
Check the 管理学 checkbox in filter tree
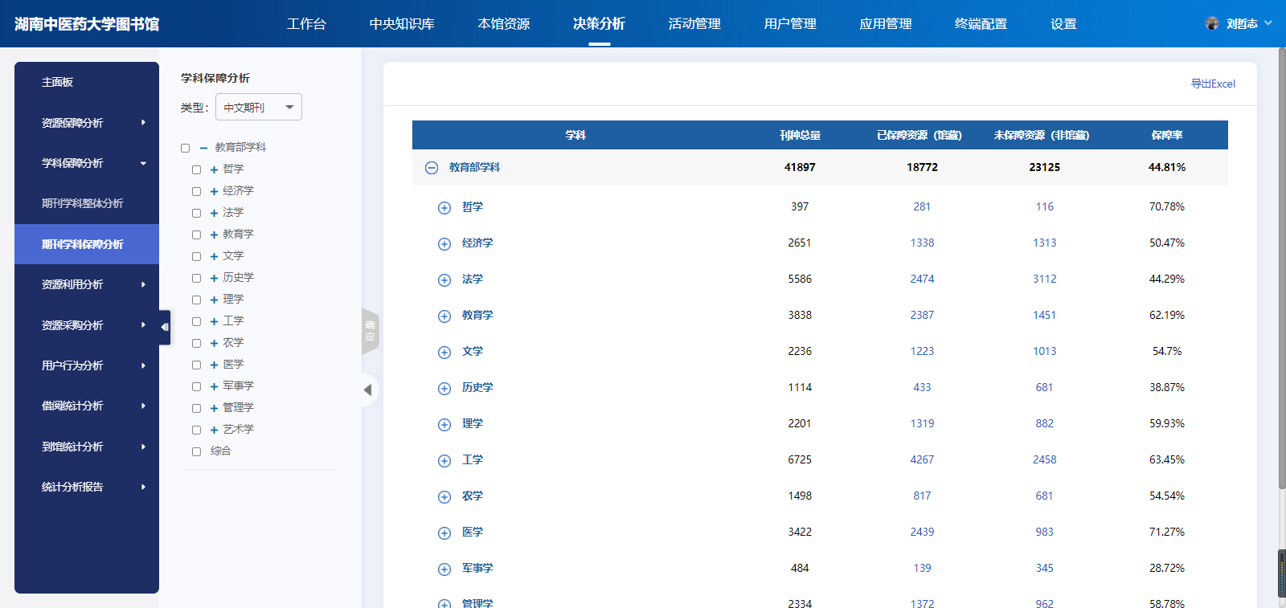point(196,408)
